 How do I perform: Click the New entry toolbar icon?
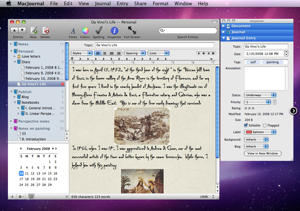(x=34, y=31)
